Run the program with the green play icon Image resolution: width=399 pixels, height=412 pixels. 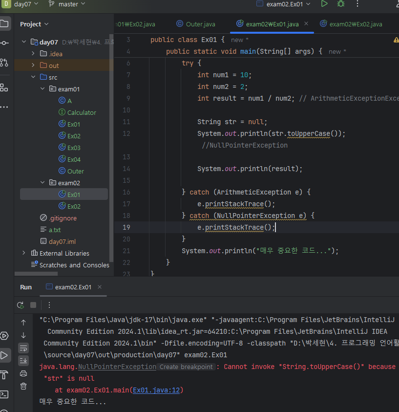click(324, 4)
